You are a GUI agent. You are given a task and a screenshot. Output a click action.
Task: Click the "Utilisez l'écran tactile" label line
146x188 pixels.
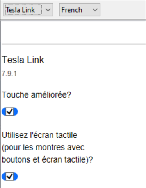click(x=39, y=135)
